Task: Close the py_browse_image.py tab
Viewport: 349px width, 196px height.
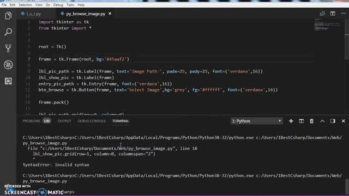Action: tap(110, 14)
